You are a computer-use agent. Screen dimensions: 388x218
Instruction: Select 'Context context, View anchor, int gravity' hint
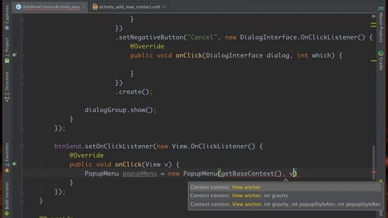284,196
